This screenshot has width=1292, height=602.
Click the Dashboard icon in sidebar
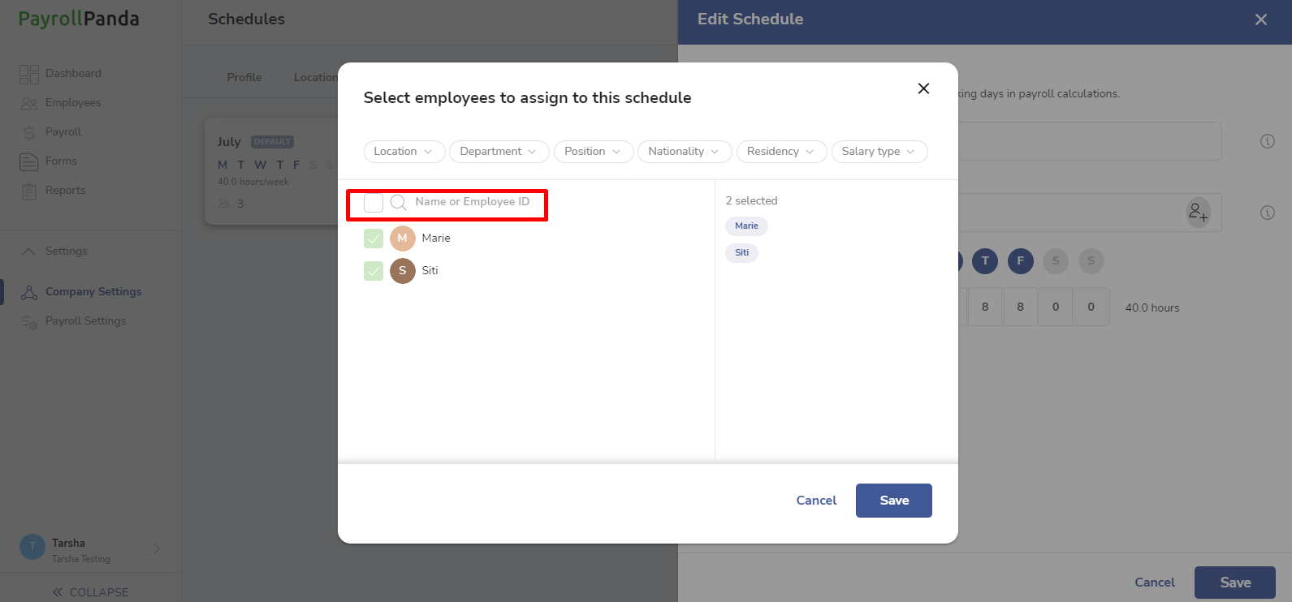29,74
